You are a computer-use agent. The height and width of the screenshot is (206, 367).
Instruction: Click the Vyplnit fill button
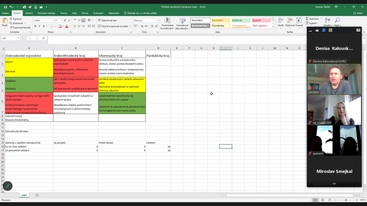tap(312, 23)
